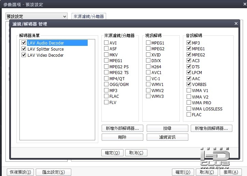Uncheck the LPCM audio checkbox
The width and height of the screenshot is (247, 176).
click(x=189, y=72)
